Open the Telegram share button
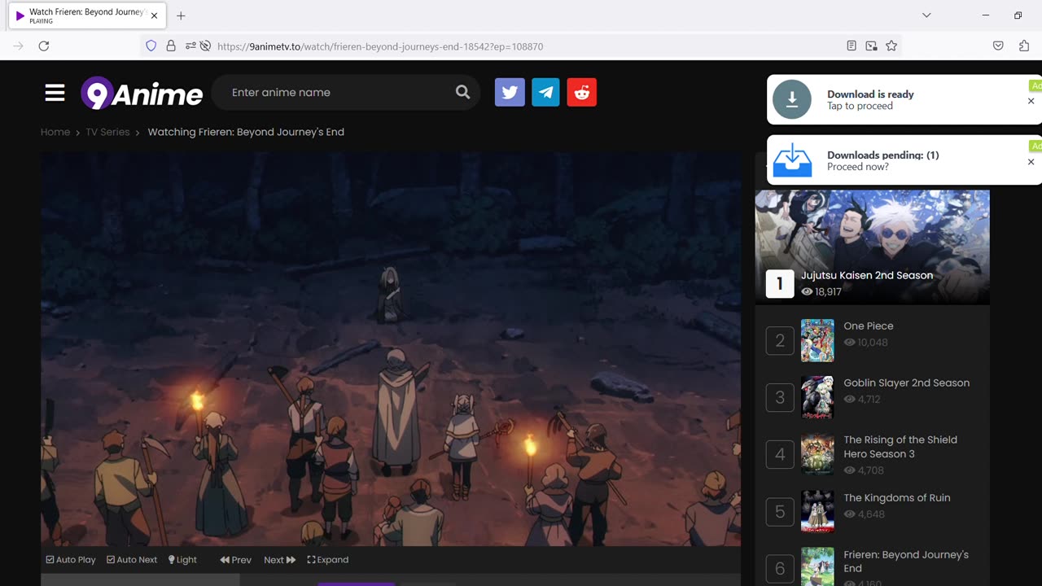Screen dimensions: 1042x586 (545, 92)
